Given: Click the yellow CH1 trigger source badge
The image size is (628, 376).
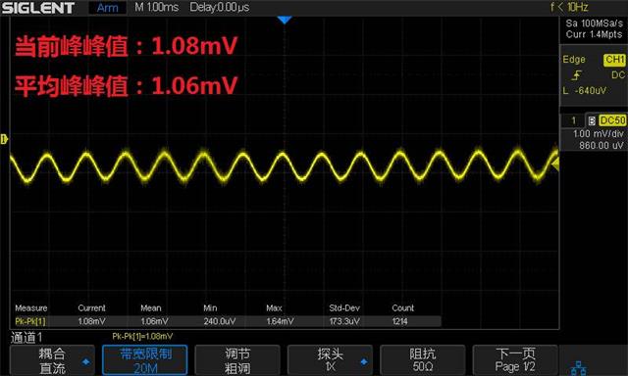Looking at the screenshot, I should coord(614,60).
